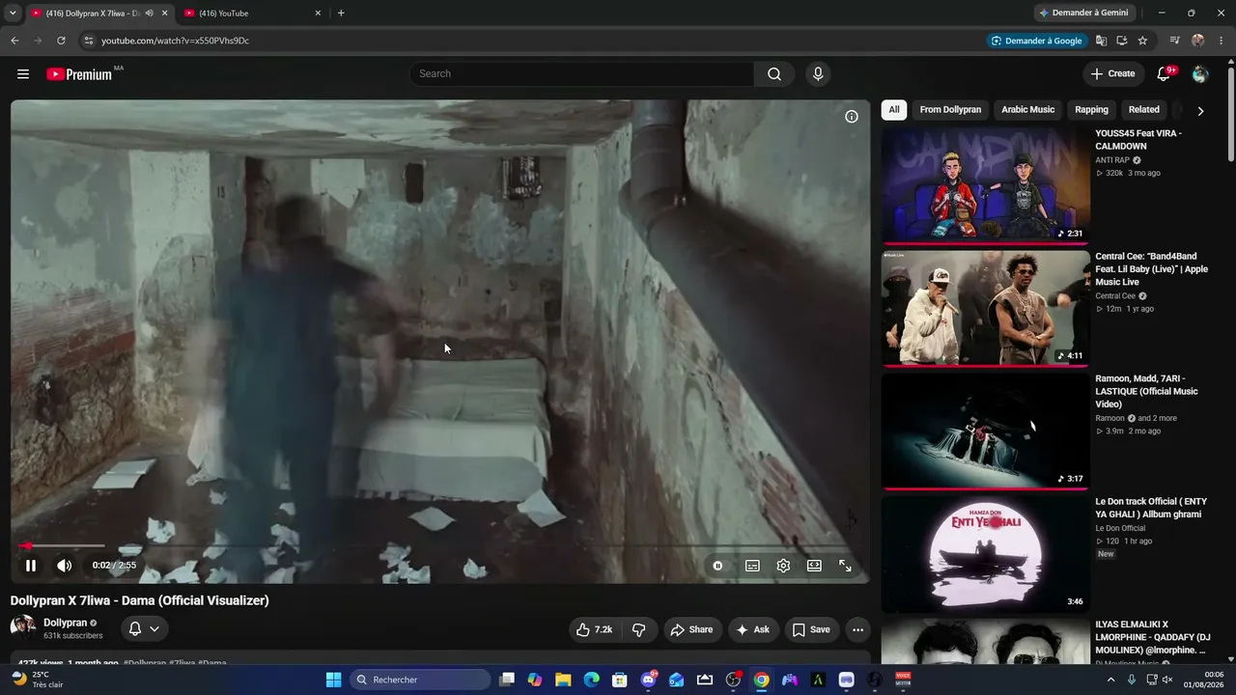
Task: Select the Rapping chip
Action: (x=1091, y=110)
